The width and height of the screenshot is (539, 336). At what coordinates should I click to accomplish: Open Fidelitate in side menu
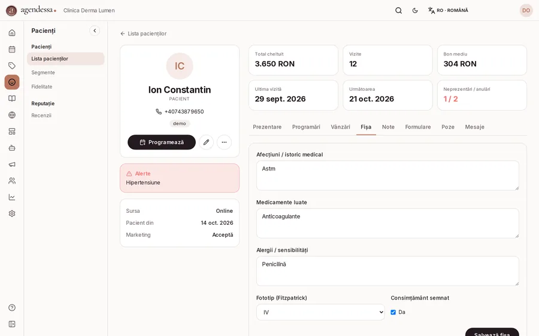[41, 87]
